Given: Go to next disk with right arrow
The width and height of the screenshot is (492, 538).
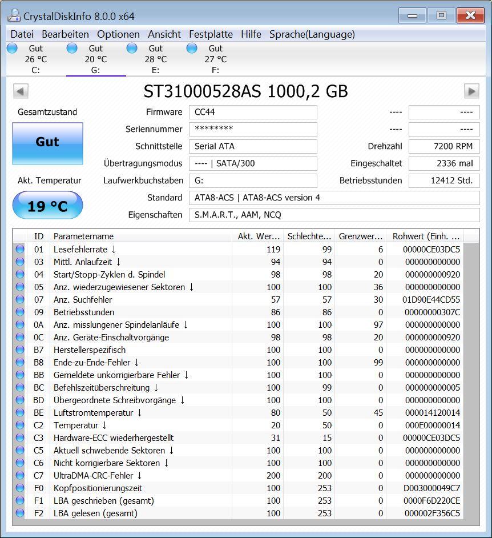Looking at the screenshot, I should pos(471,91).
